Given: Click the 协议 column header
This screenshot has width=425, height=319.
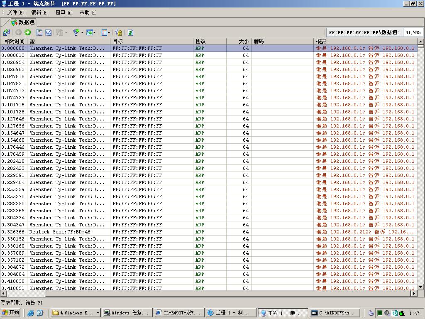Looking at the screenshot, I should click(x=210, y=42).
